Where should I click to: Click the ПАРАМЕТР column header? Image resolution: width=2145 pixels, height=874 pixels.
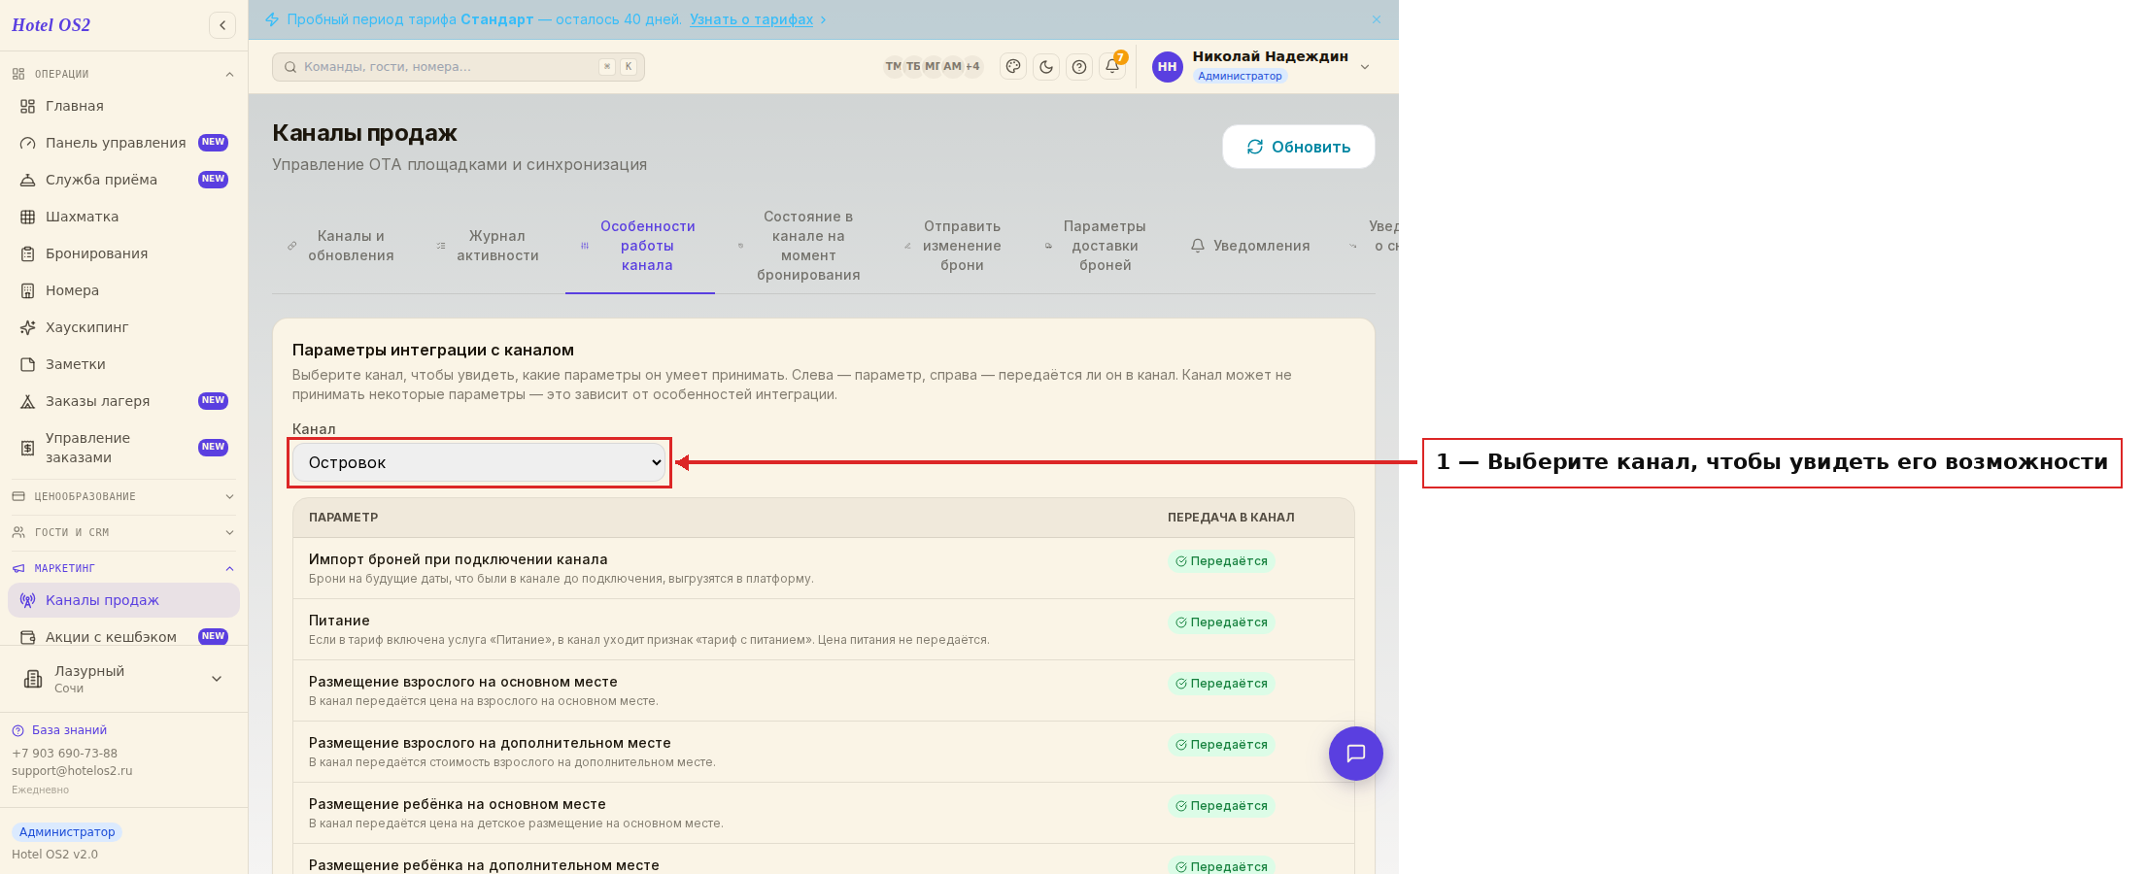point(344,518)
